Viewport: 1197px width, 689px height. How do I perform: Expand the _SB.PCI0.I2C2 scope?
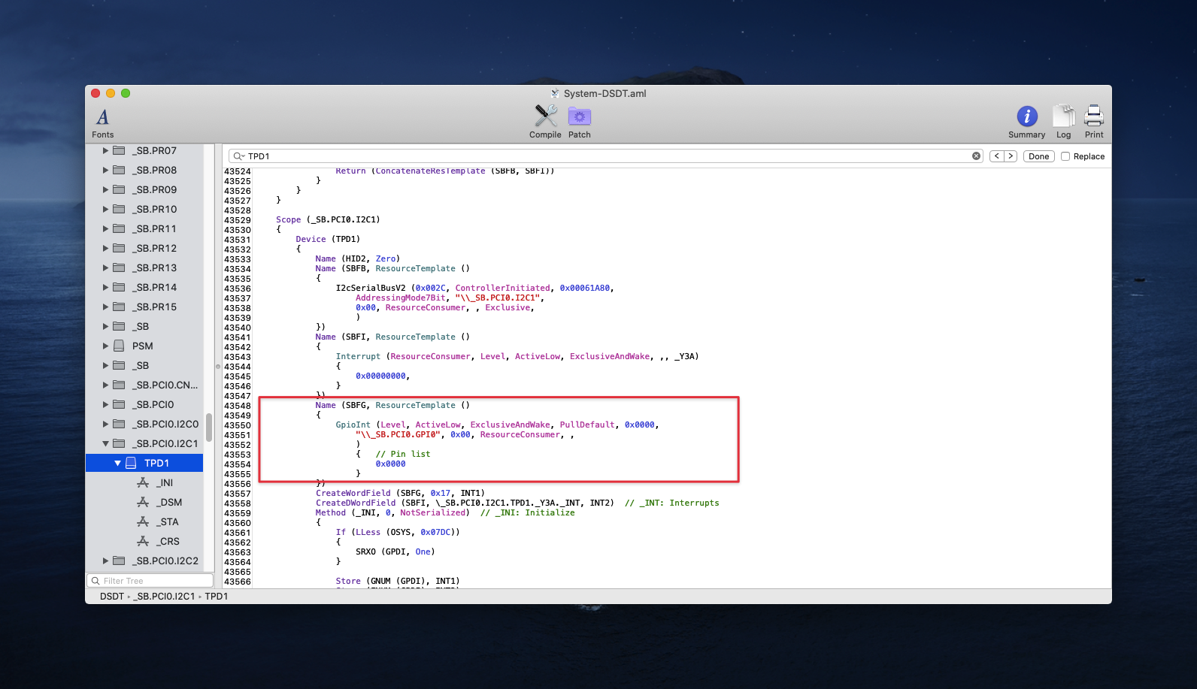click(x=106, y=561)
